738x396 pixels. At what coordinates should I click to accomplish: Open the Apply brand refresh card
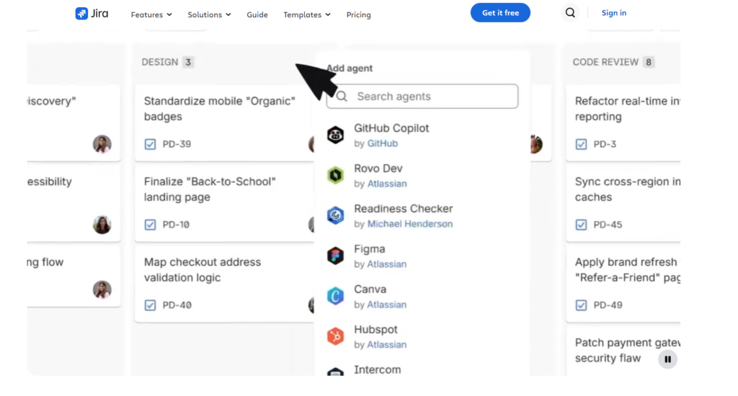[623, 284]
